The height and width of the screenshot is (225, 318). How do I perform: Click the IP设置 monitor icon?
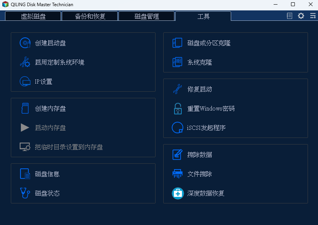click(x=25, y=81)
